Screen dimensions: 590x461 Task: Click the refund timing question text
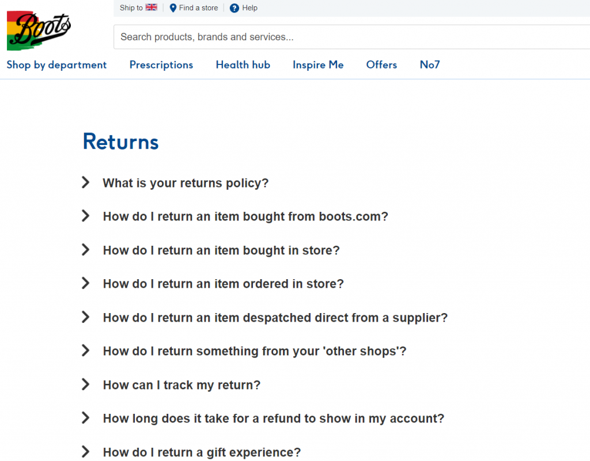pos(274,418)
